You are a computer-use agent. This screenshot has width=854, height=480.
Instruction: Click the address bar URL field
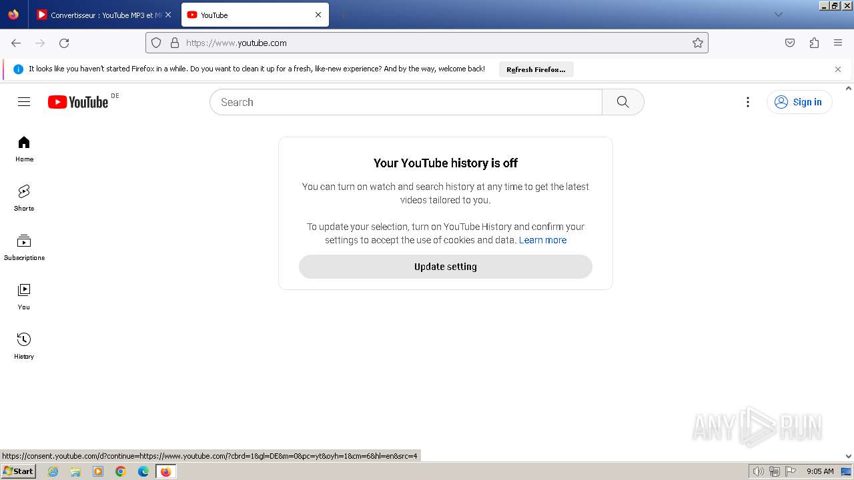tap(427, 43)
